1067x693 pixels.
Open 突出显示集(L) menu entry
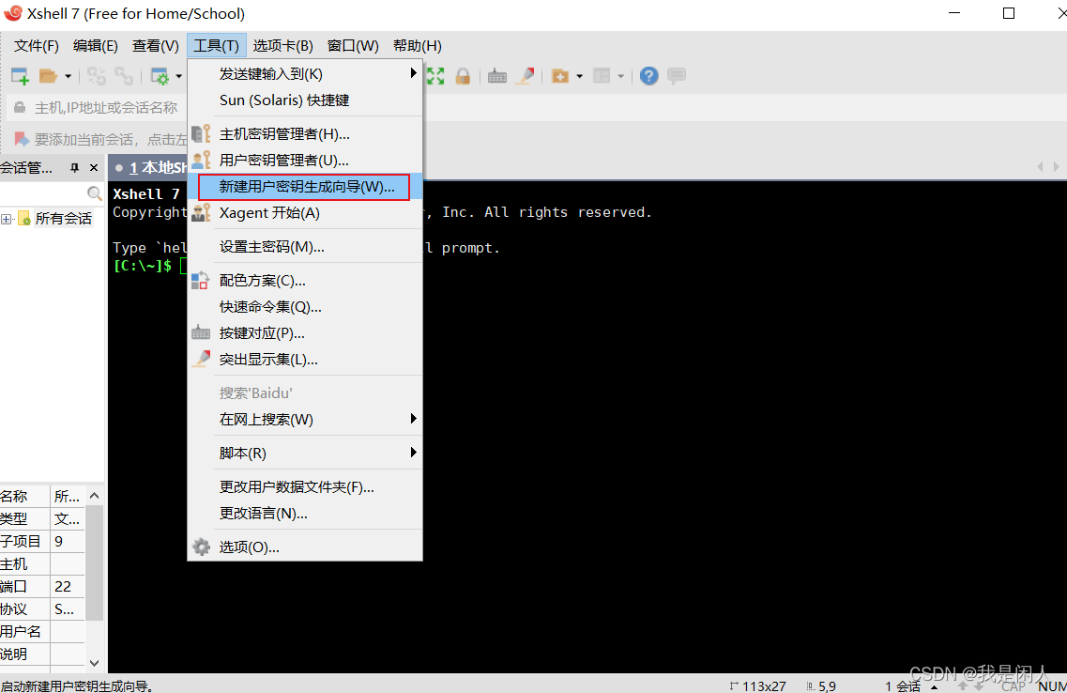coord(305,360)
